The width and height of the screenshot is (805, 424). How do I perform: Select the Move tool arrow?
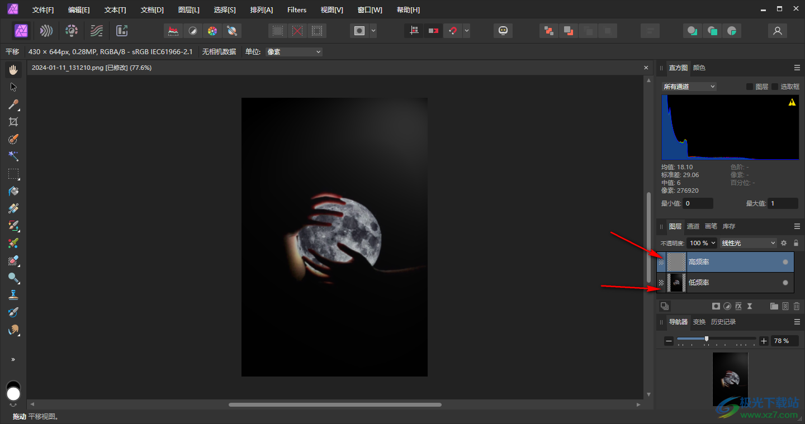[x=13, y=87]
